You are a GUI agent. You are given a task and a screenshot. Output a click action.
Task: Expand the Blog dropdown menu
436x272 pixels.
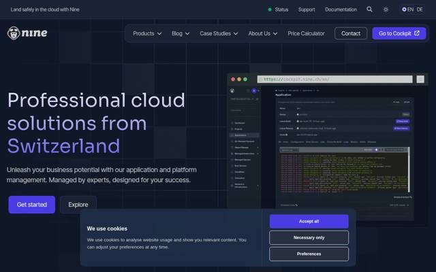tap(181, 33)
